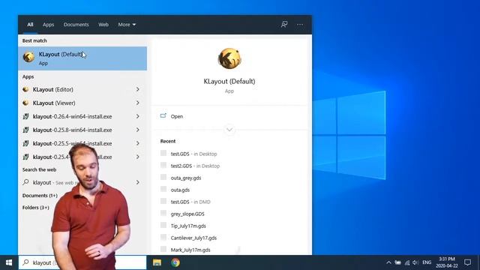Click the taskbar search box containing klayout

[x=82, y=262]
